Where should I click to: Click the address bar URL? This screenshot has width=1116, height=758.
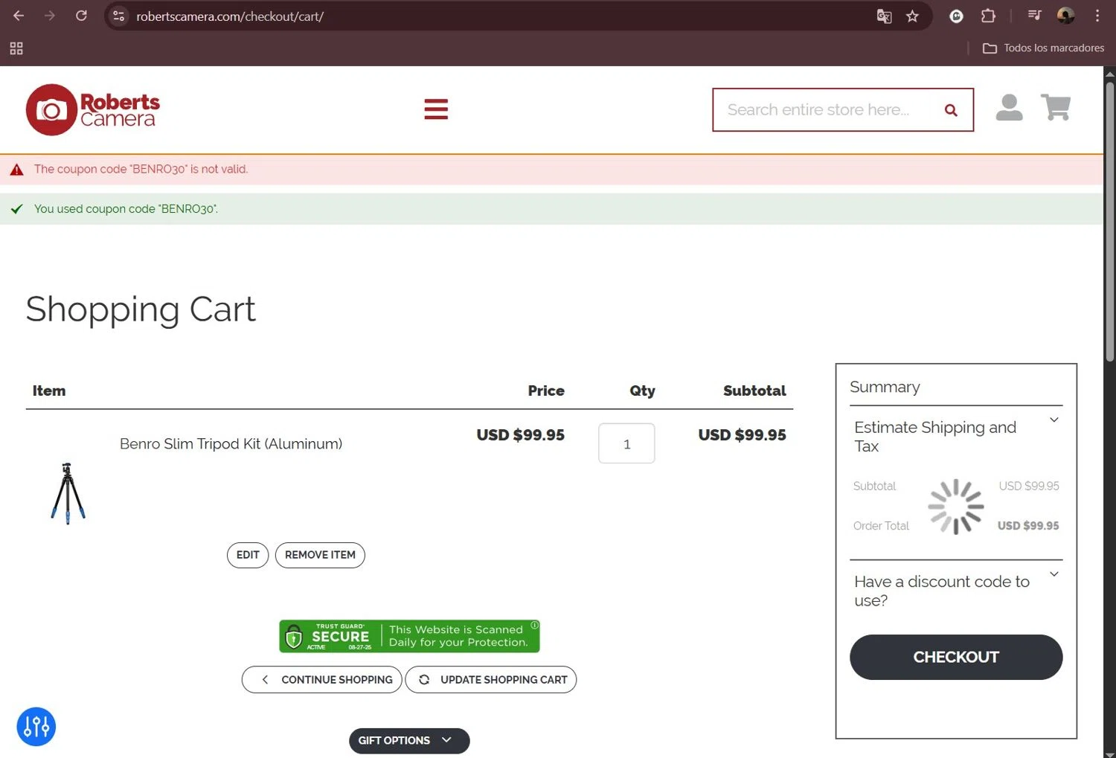(x=230, y=16)
